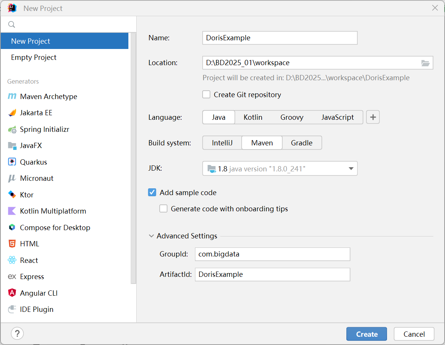The image size is (445, 345).
Task: Choose Groovy as the language
Action: (x=292, y=117)
